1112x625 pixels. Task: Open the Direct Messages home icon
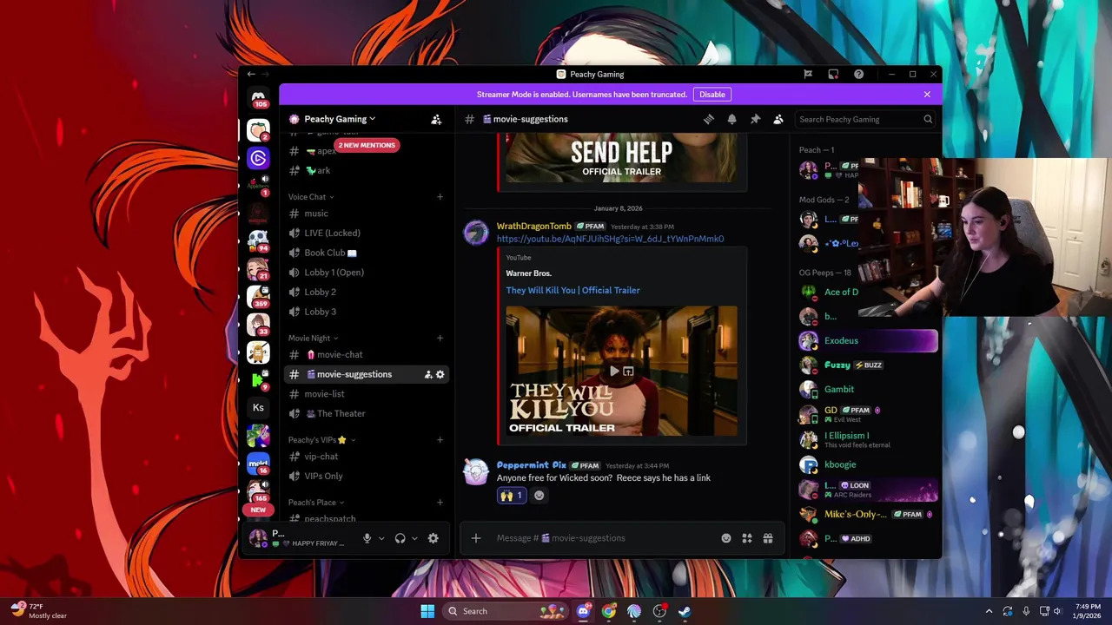pos(258,97)
